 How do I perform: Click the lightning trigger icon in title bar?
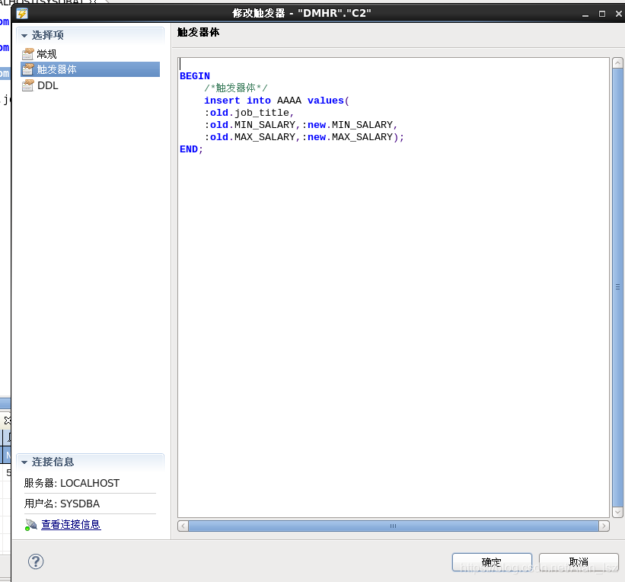tap(22, 14)
